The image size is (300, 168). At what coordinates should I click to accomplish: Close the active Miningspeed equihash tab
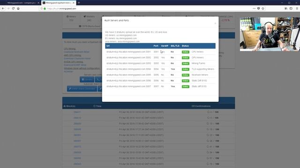[x=74, y=3]
